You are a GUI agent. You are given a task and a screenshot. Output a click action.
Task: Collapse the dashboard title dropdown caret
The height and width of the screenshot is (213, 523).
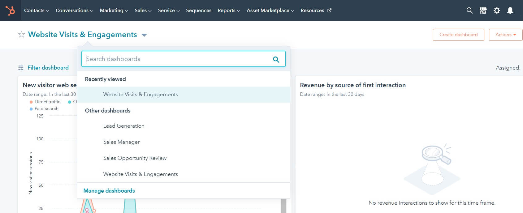coord(144,35)
